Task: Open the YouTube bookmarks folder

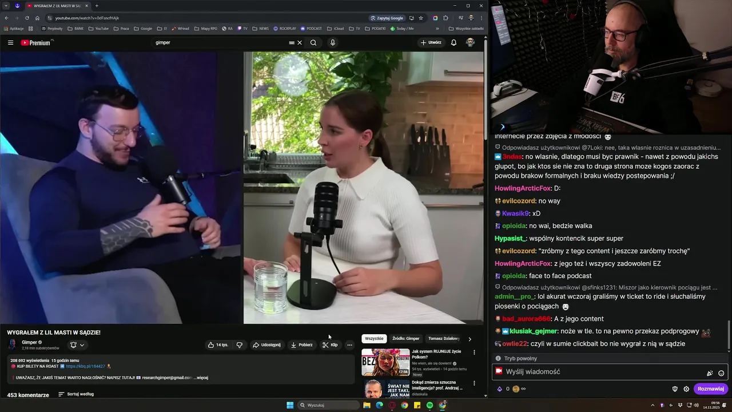Action: click(x=98, y=28)
